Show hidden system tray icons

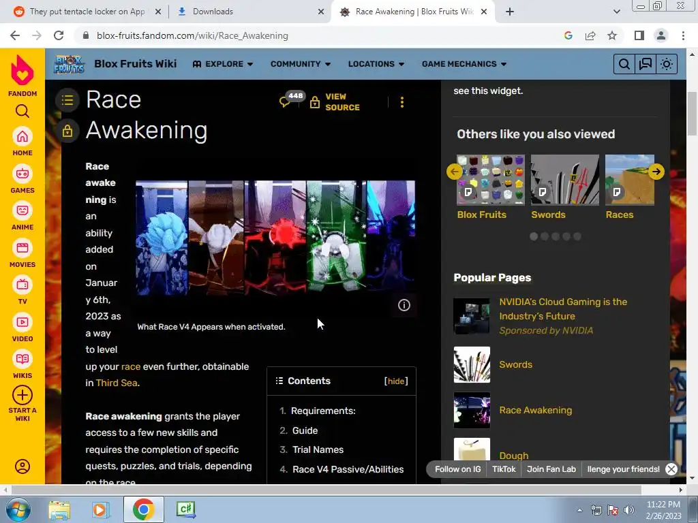click(x=579, y=510)
